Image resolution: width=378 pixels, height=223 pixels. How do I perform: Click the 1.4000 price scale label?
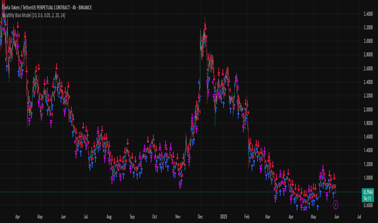tap(368, 150)
